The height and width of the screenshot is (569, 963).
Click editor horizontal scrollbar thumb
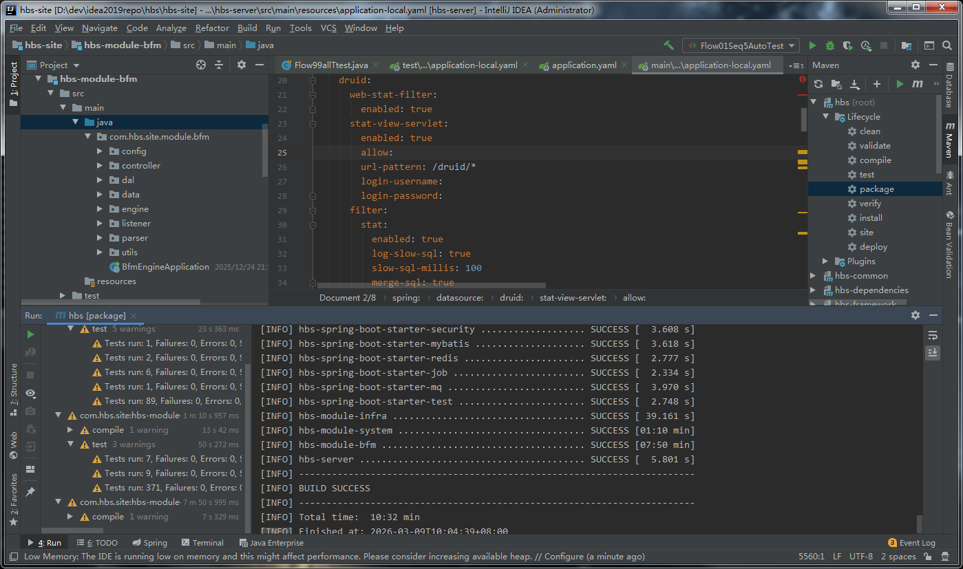[x=432, y=284]
